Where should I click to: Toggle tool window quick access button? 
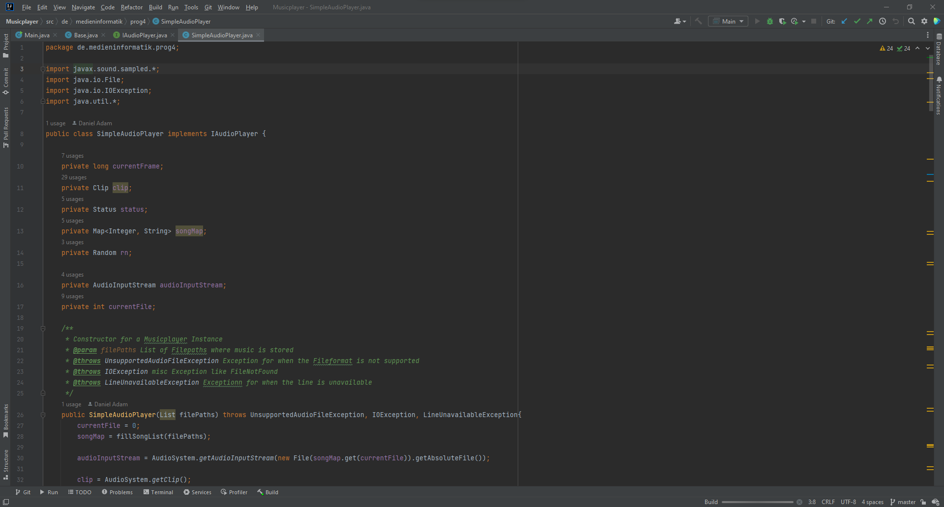coord(6,502)
